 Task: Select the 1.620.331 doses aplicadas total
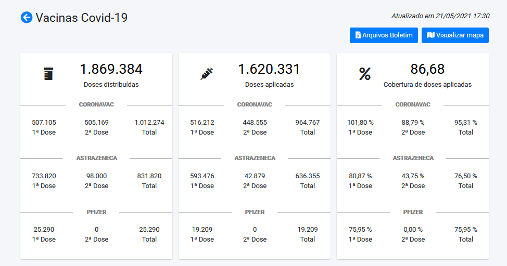[x=269, y=69]
